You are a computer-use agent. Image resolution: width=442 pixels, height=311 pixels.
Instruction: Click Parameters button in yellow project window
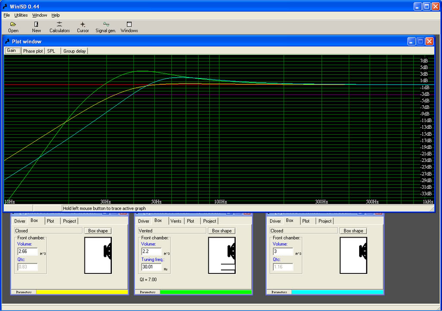tap(24, 292)
